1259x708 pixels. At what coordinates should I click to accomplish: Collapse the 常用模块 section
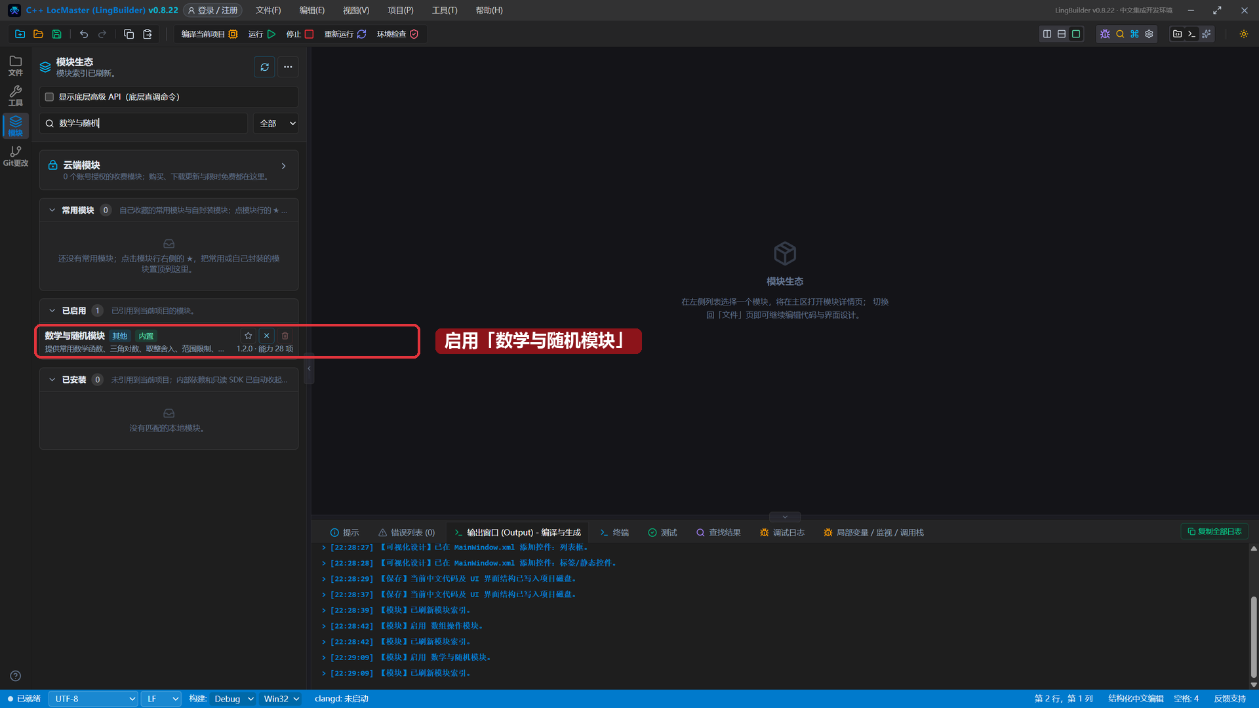[x=52, y=210]
